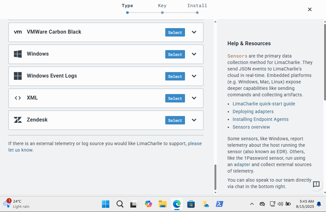Open the Sensors overview link

coord(251,127)
